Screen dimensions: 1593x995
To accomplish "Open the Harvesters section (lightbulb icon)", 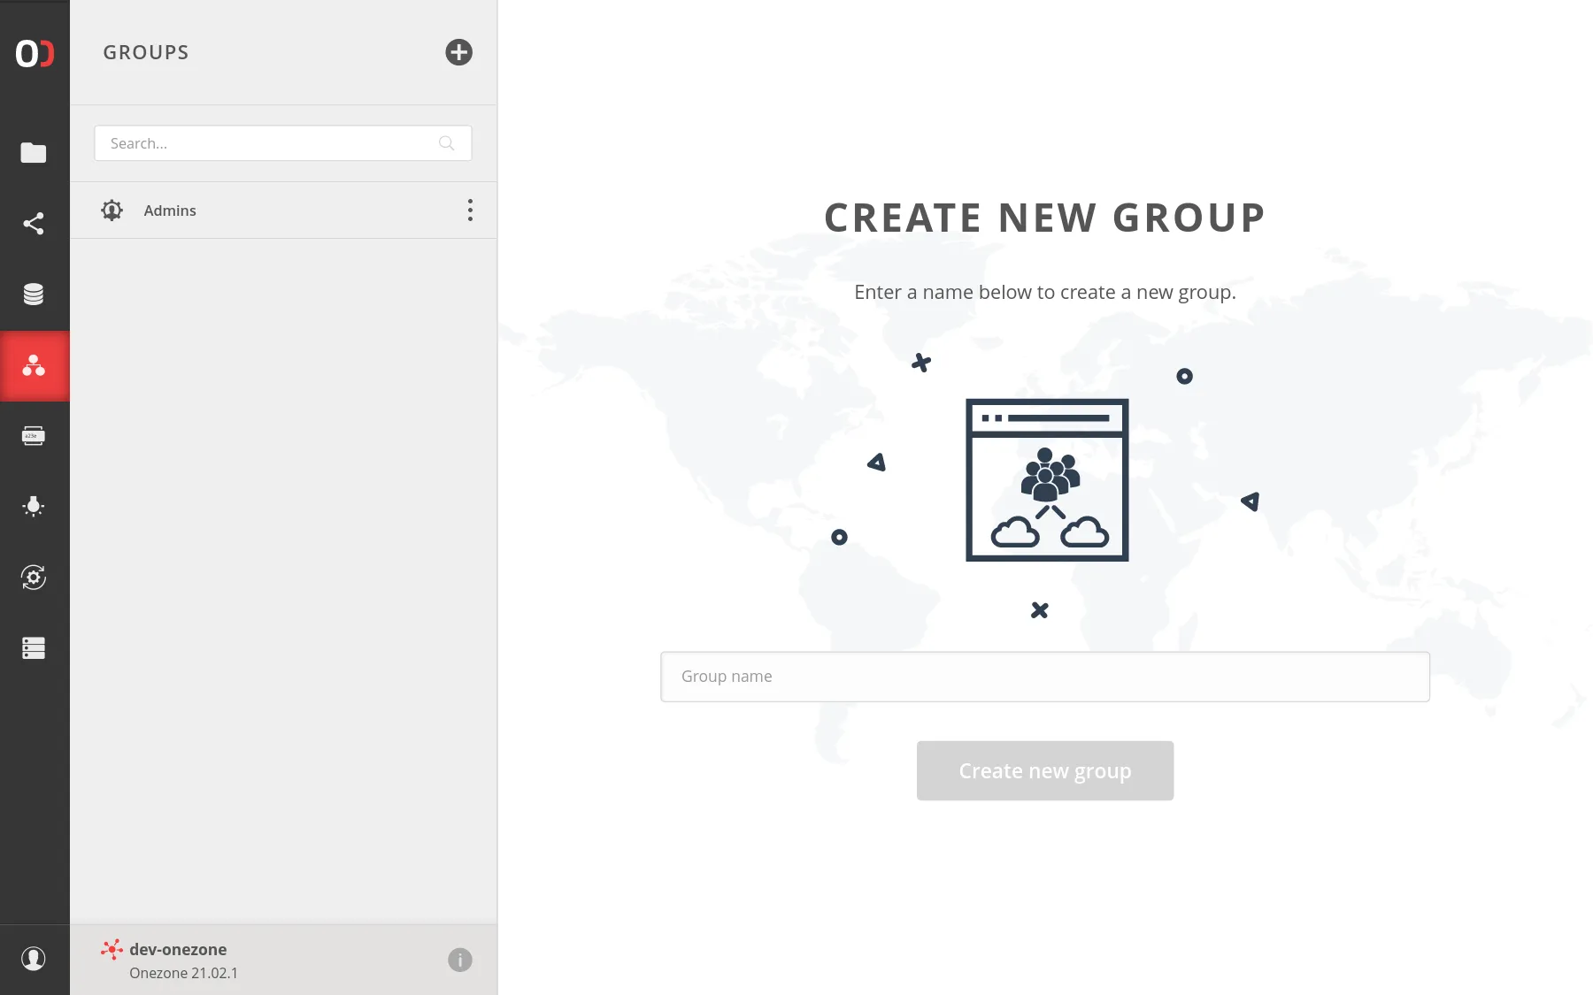I will click(34, 506).
